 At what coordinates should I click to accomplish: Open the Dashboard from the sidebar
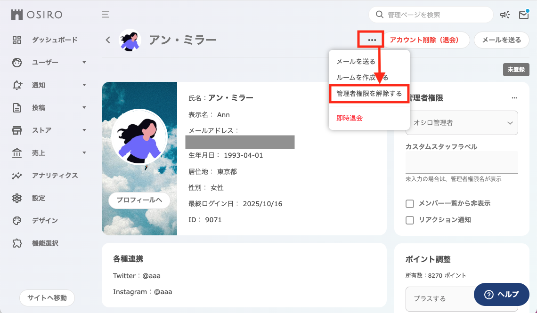pos(54,40)
